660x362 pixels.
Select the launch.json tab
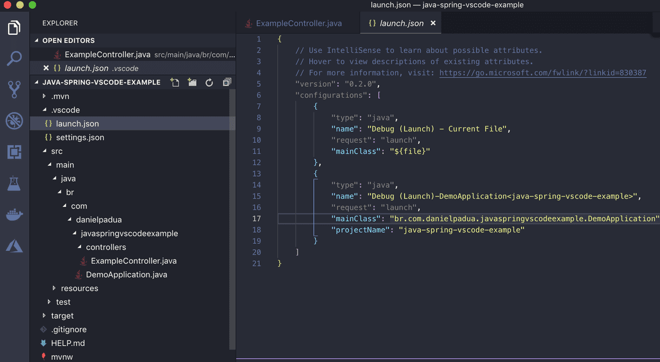(x=401, y=23)
